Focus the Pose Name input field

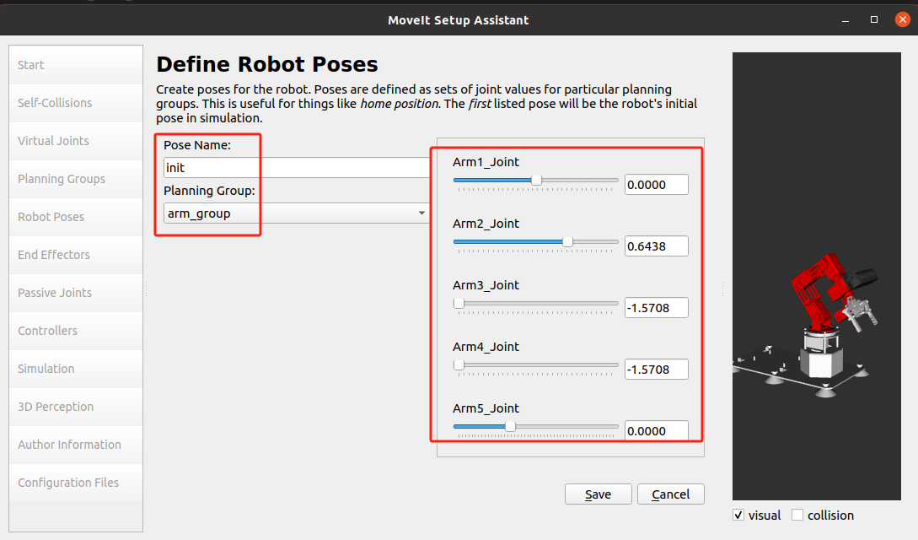(x=297, y=168)
